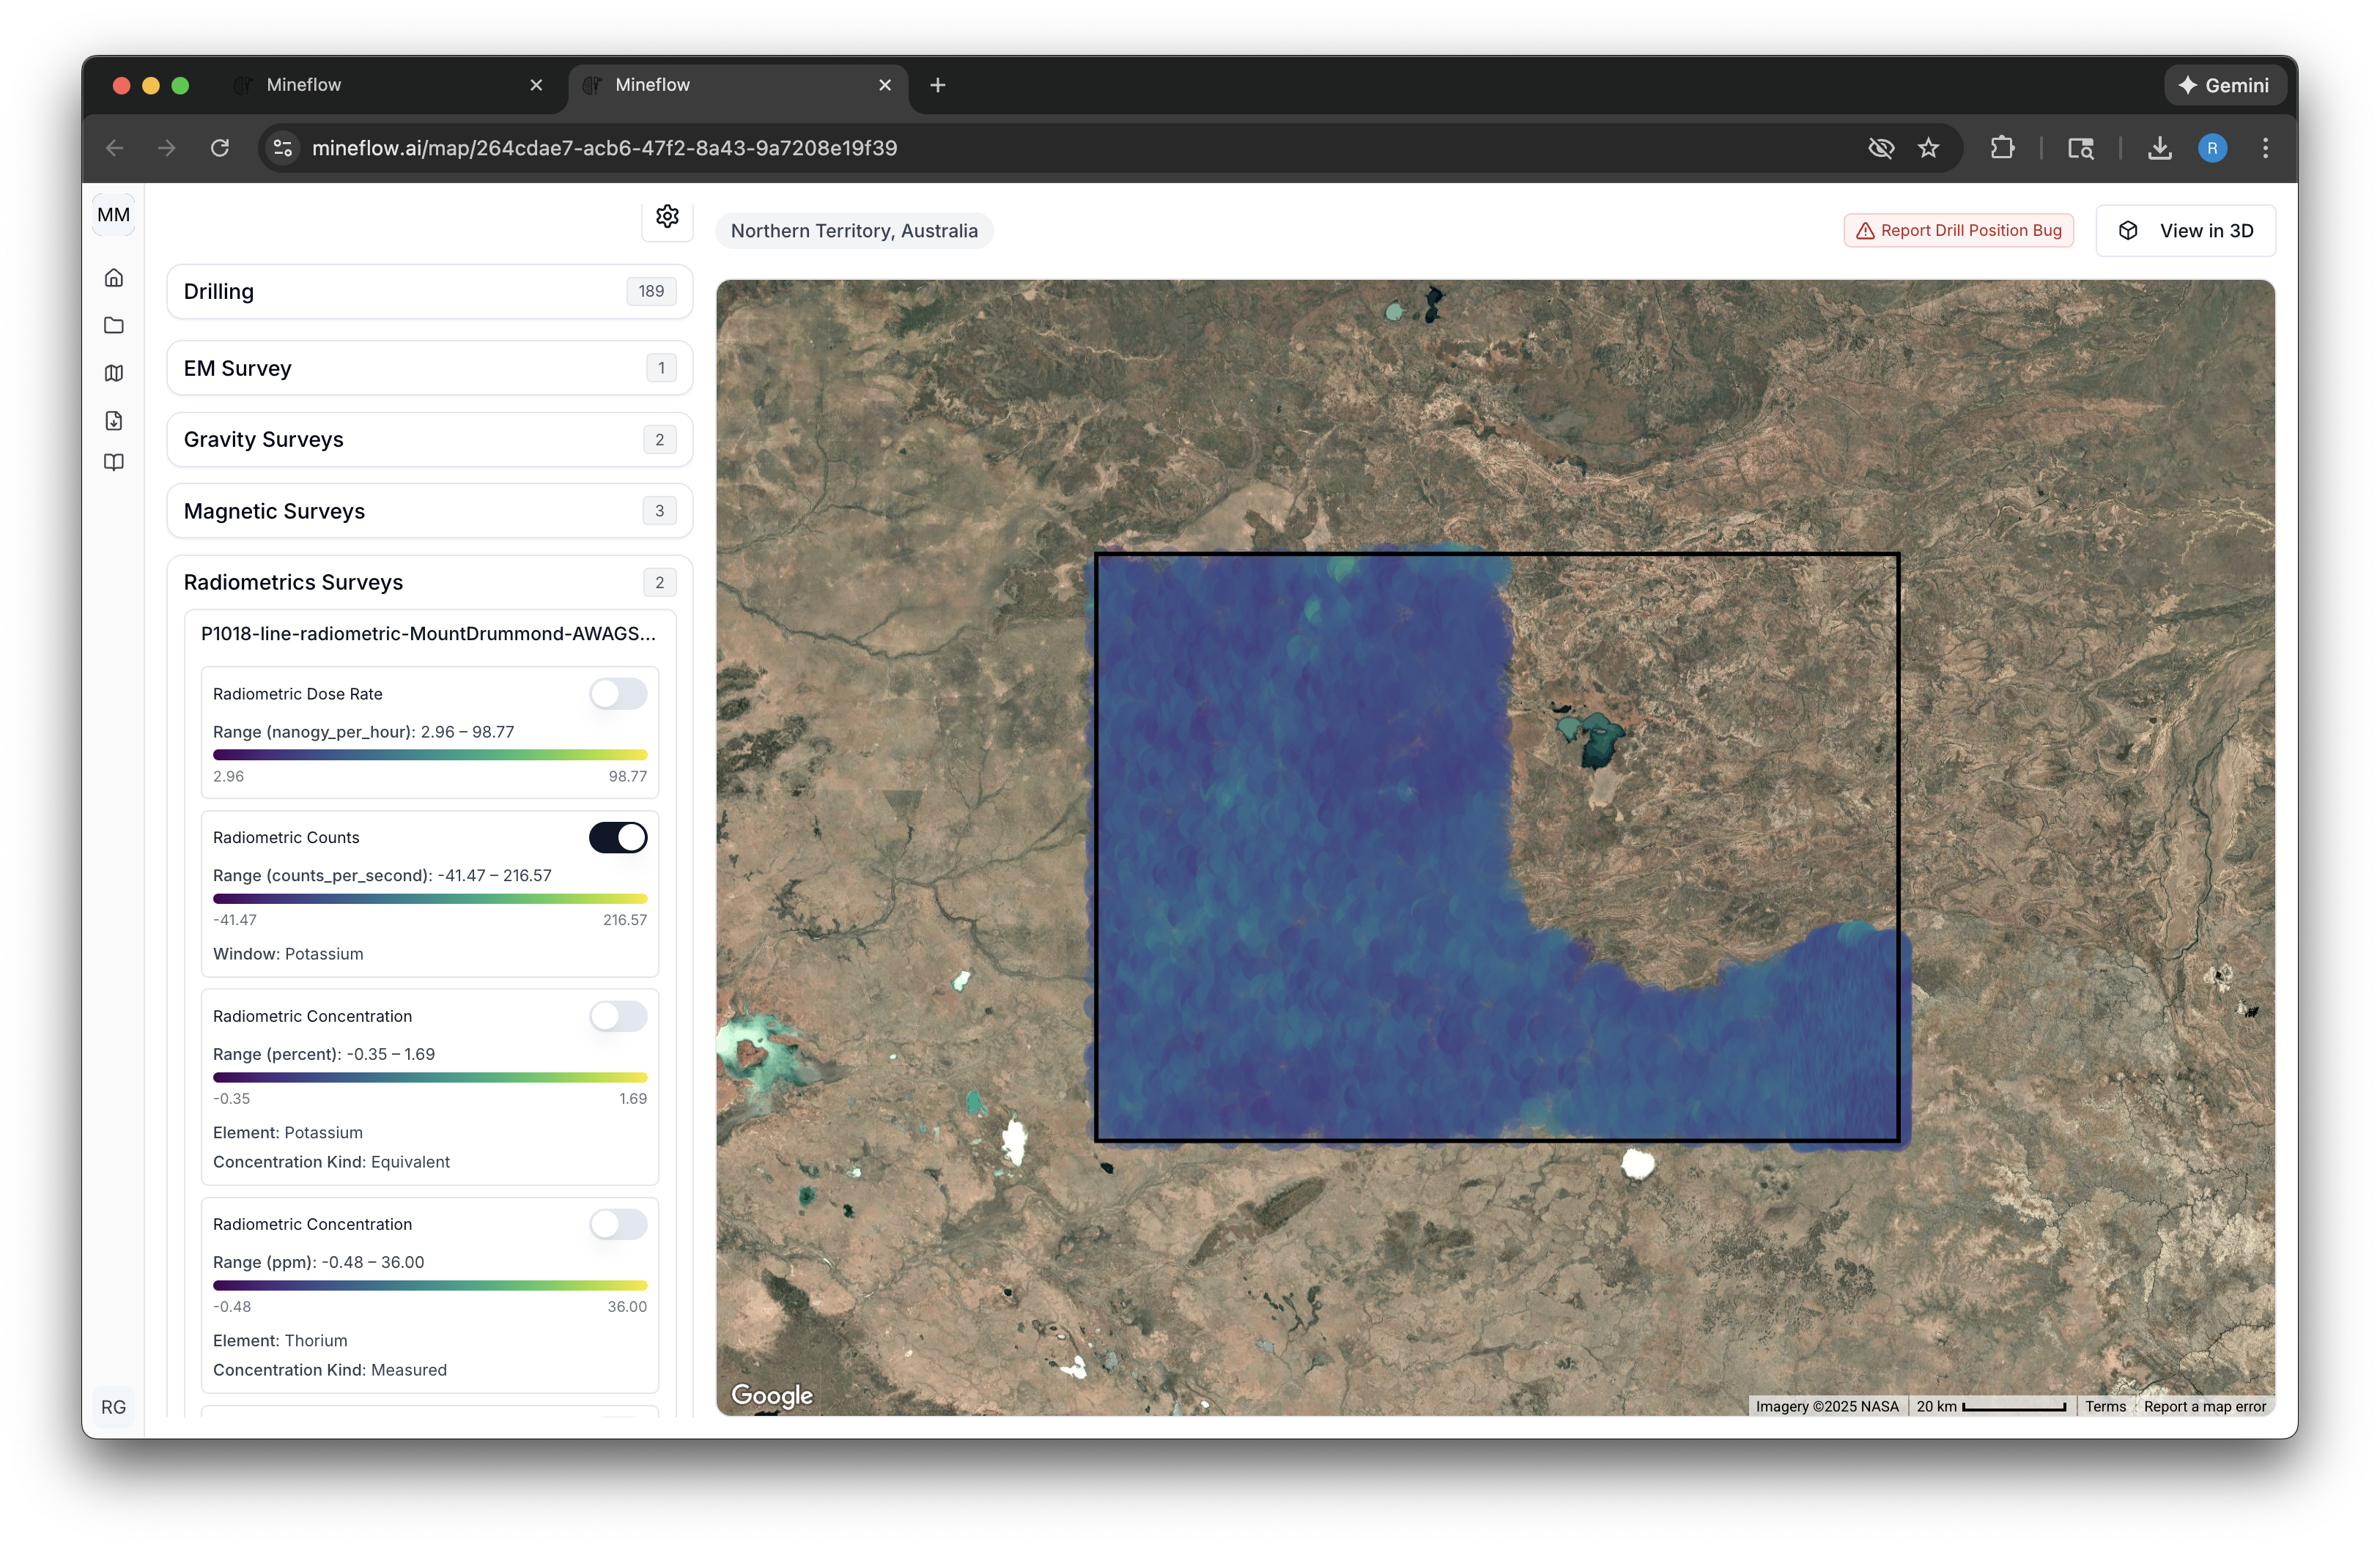The height and width of the screenshot is (1547, 2380).
Task: Open the map icon in sidebar
Action: [x=114, y=373]
